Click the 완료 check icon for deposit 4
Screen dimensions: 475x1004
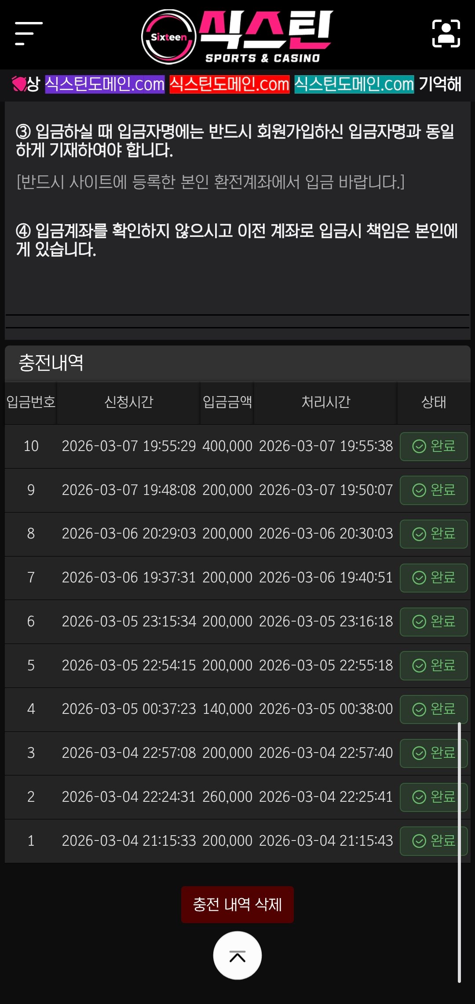pyautogui.click(x=419, y=709)
